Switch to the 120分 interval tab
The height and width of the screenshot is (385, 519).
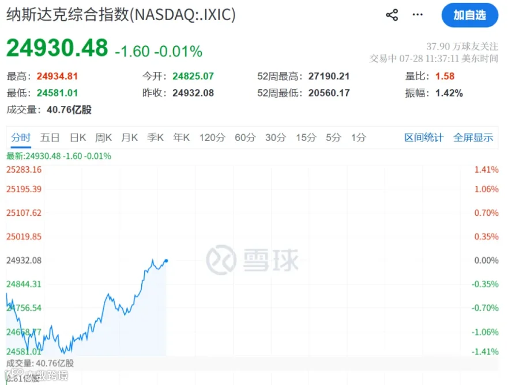click(212, 137)
